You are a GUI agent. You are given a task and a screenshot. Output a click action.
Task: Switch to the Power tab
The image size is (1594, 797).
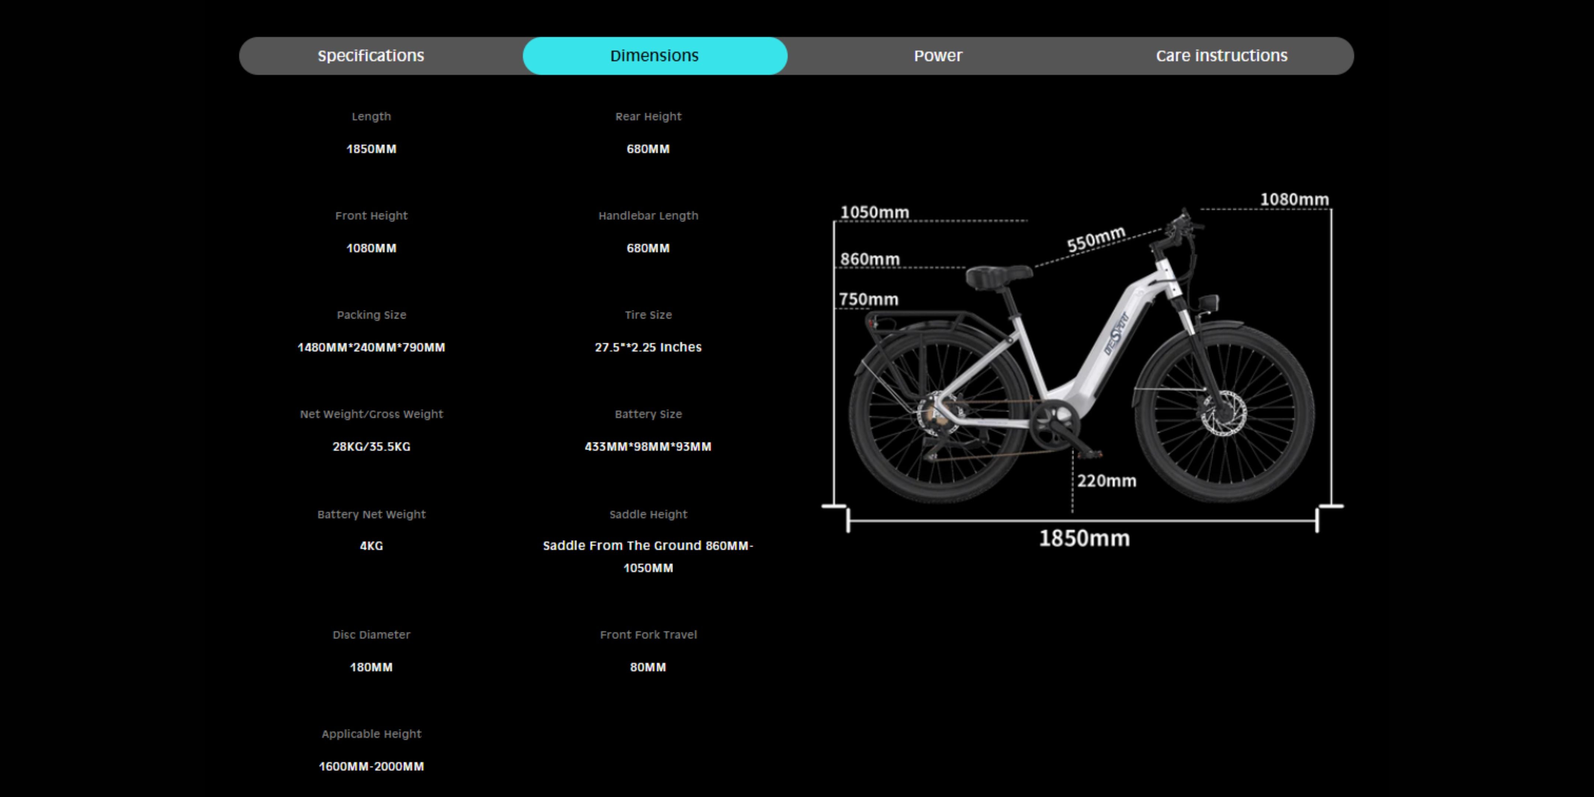point(938,56)
